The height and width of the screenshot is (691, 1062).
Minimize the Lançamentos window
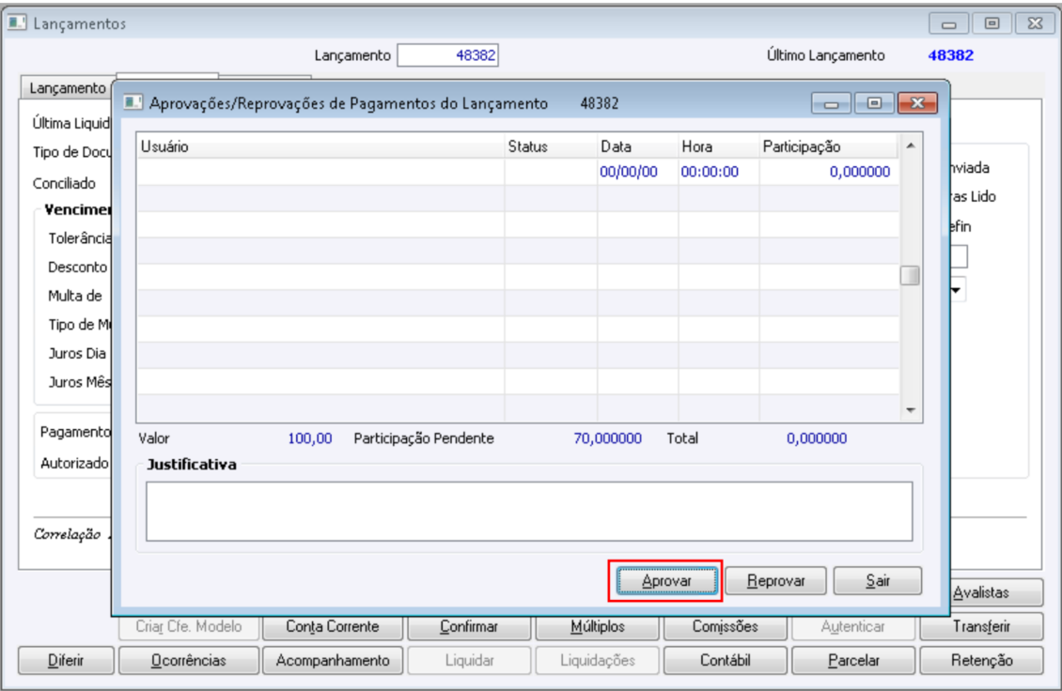(948, 23)
